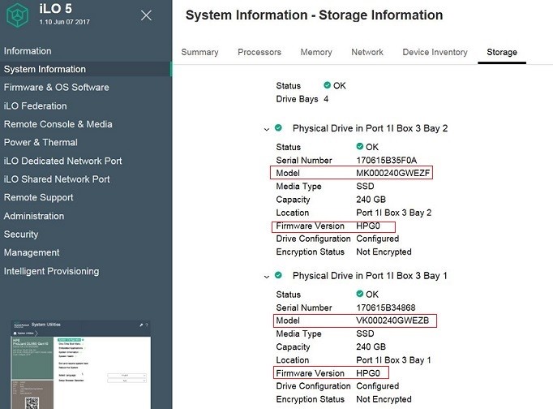Open Remote Console & Media
The height and width of the screenshot is (409, 553).
pyautogui.click(x=58, y=124)
